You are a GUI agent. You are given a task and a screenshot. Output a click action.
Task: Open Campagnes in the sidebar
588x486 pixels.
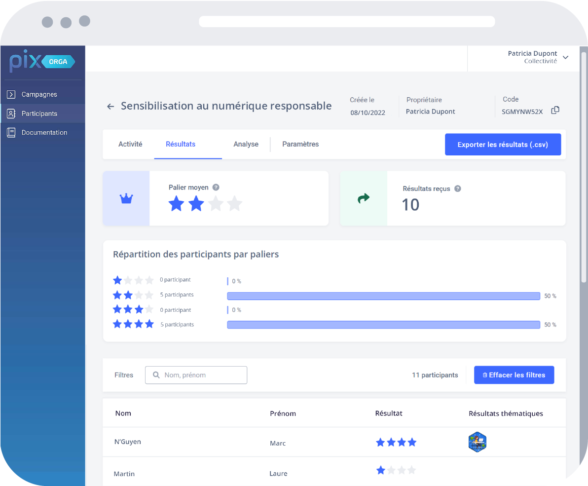coord(39,94)
